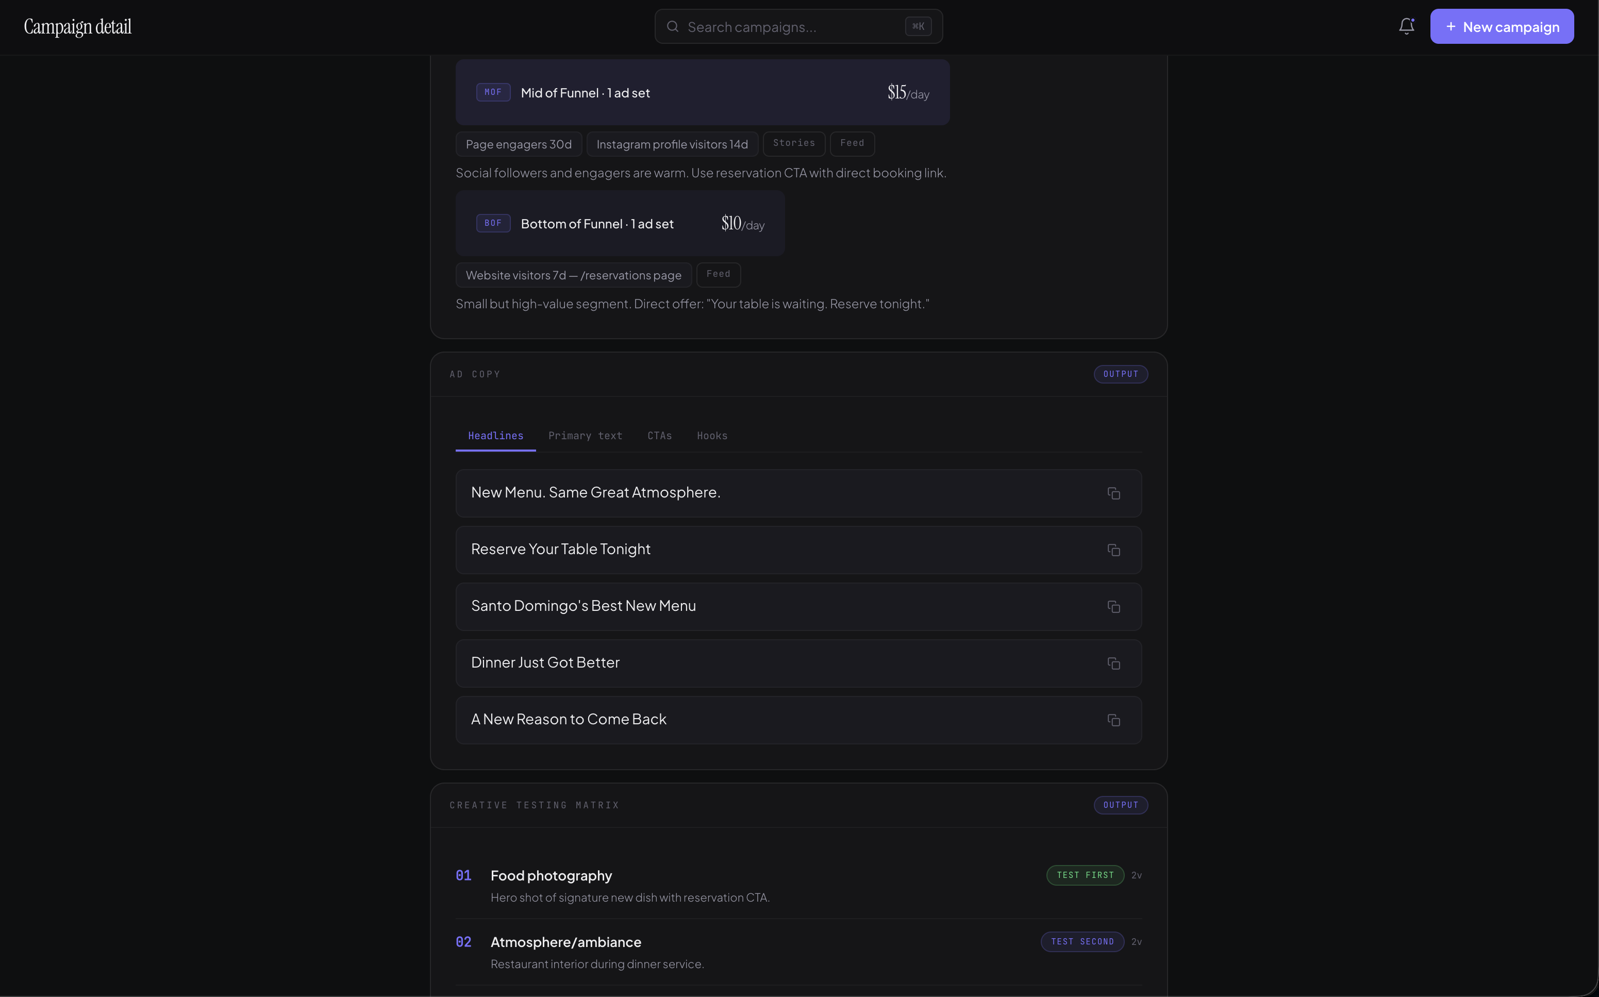
Task: Copy the 'Dinner Just Got Better' headline
Action: coord(1113,663)
